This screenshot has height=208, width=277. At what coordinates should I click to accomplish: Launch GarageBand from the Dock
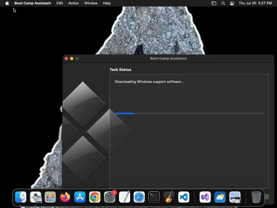(x=169, y=197)
